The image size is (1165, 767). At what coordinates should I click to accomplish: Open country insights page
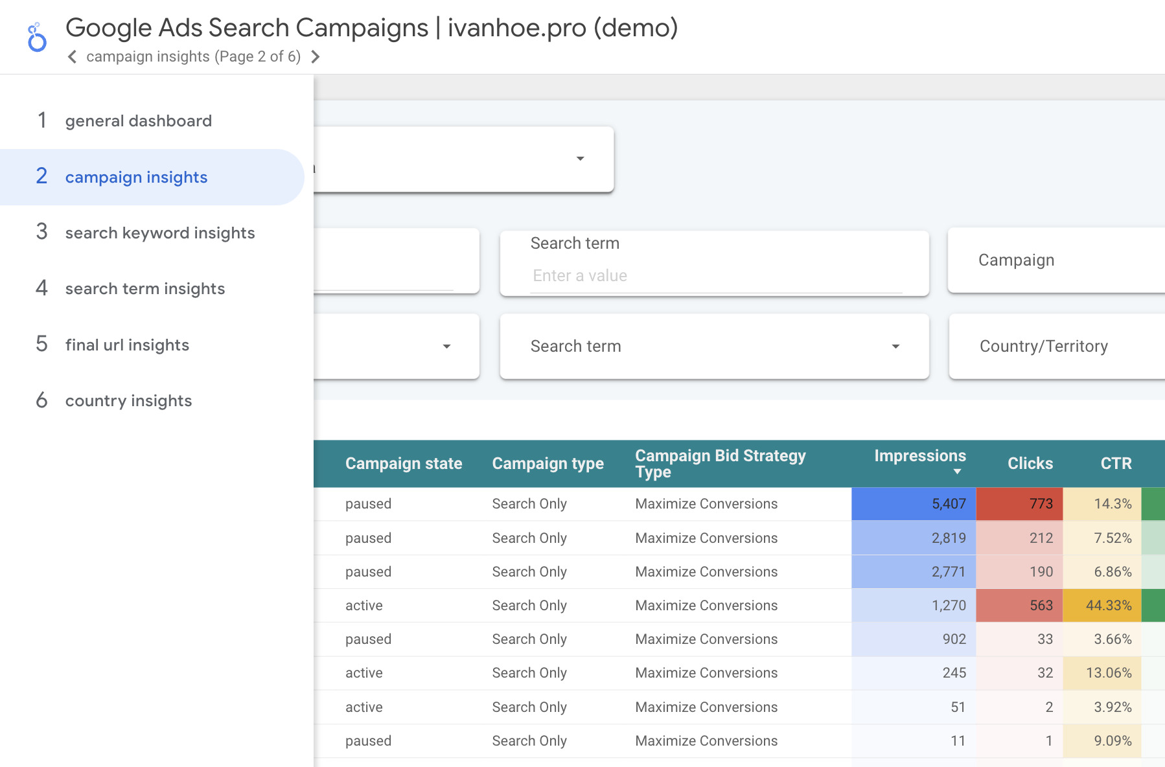(128, 401)
